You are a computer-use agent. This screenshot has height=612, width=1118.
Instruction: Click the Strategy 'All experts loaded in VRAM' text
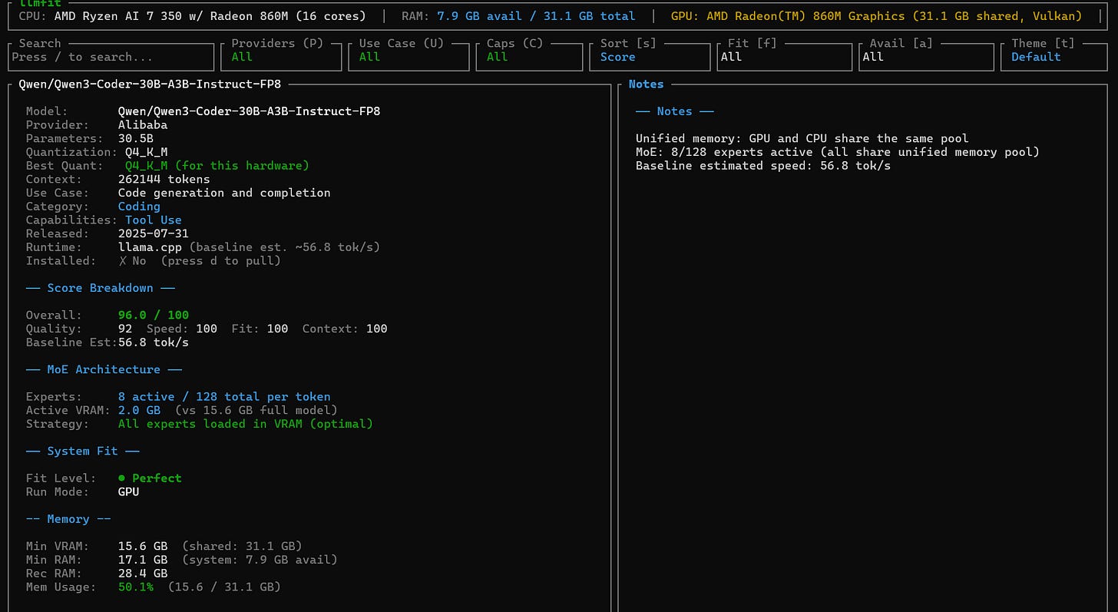click(x=246, y=424)
